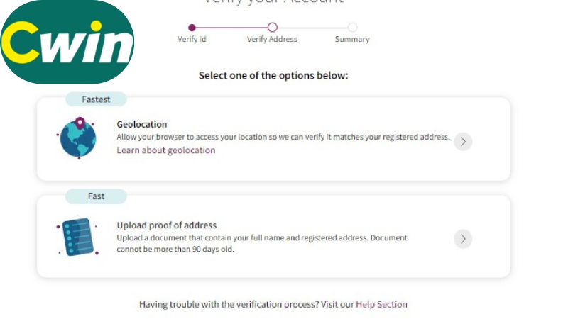Click the Verify Address step circle
This screenshot has height=319, width=568.
[272, 28]
